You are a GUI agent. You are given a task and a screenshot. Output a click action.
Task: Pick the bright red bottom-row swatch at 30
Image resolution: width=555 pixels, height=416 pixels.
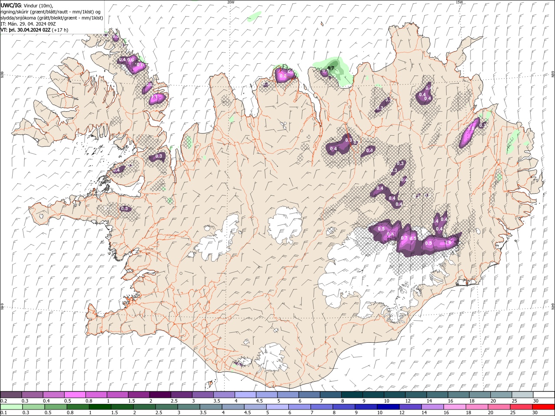[543, 407]
